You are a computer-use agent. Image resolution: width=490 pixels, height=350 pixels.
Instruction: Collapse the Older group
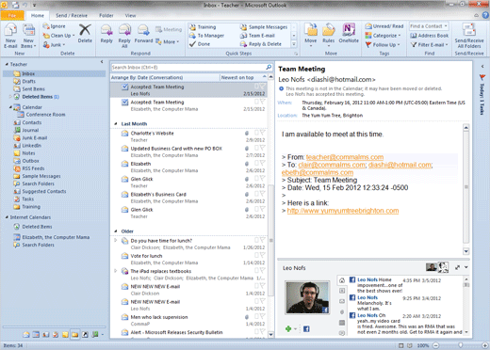116,231
